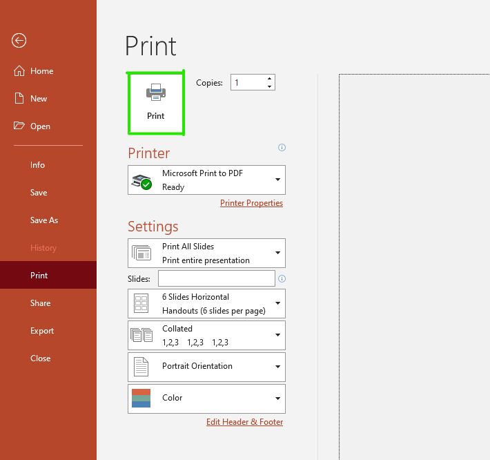Open the printer selection dropdown arrow
Screen dimensions: 490x460
coord(277,180)
